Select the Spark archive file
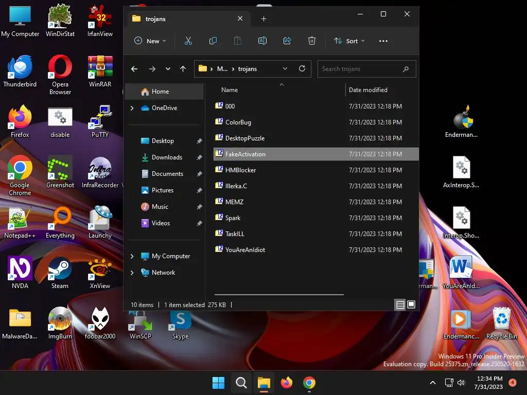 (316, 218)
